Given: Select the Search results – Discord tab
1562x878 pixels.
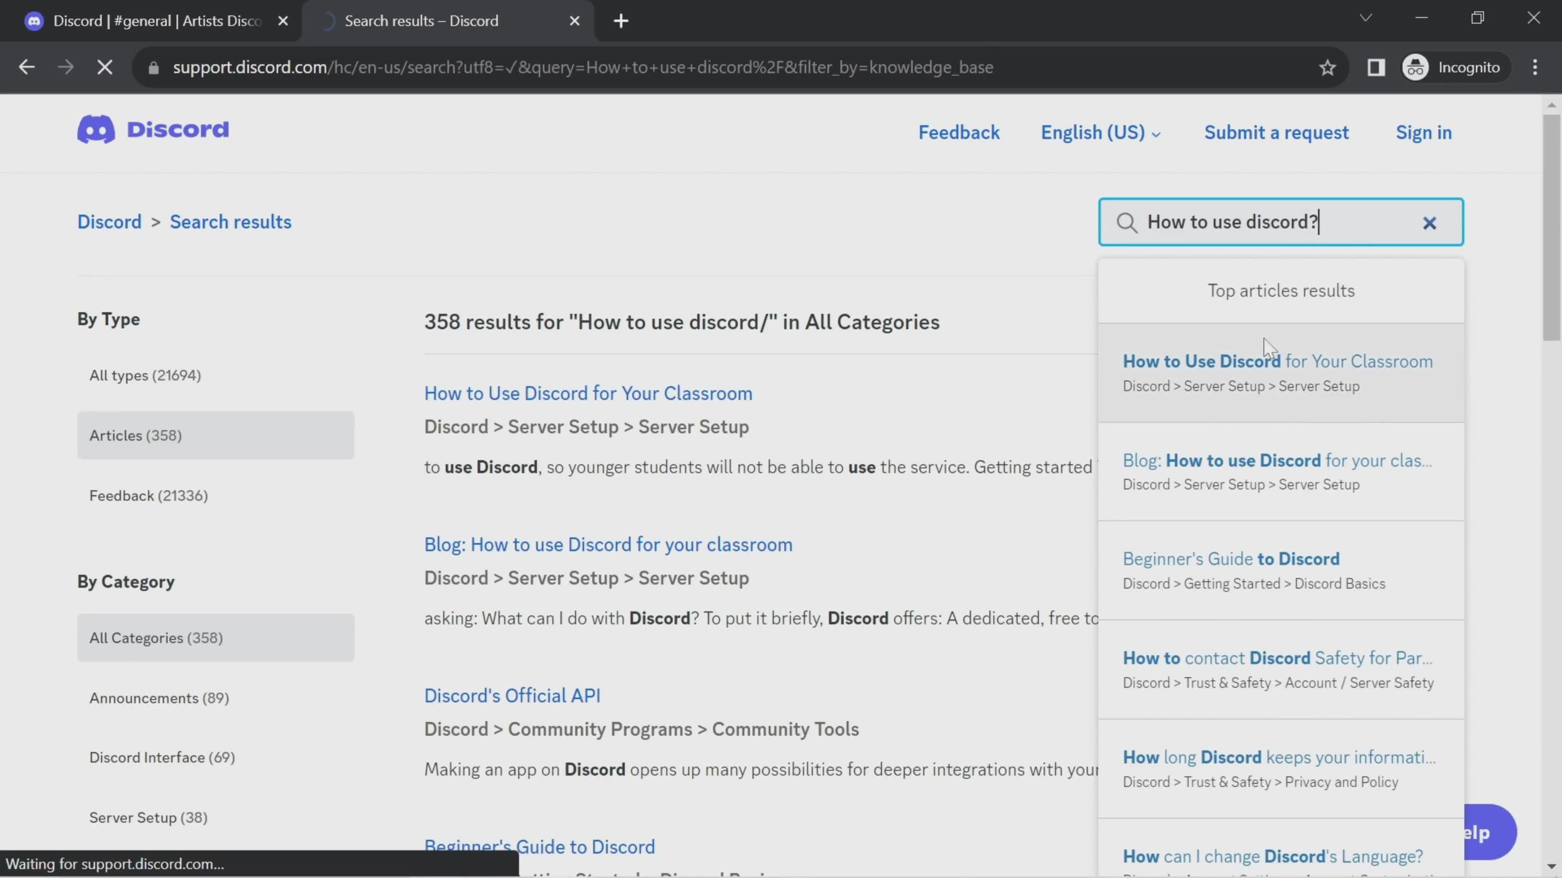Looking at the screenshot, I should tap(449, 21).
